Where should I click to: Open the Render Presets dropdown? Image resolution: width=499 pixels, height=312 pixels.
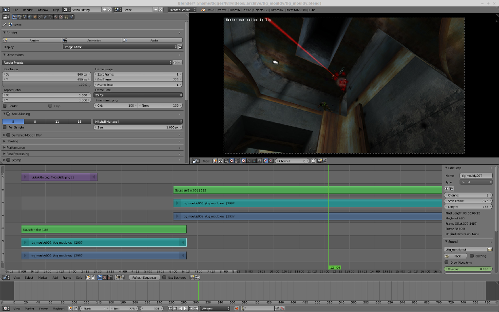(87, 62)
